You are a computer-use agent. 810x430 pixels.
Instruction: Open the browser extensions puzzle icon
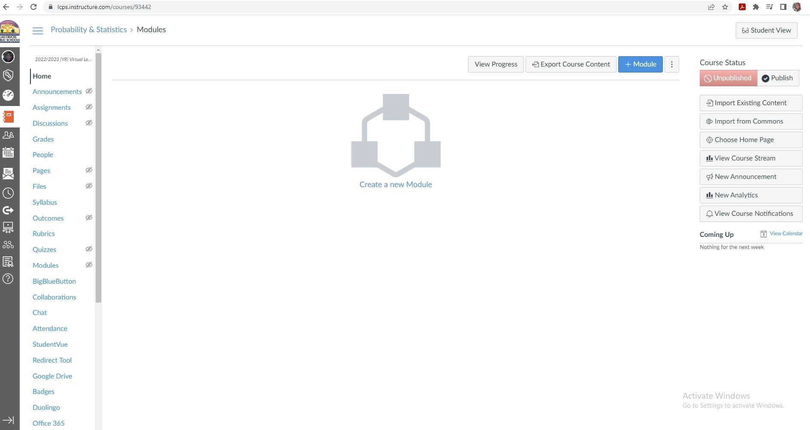[x=756, y=7]
